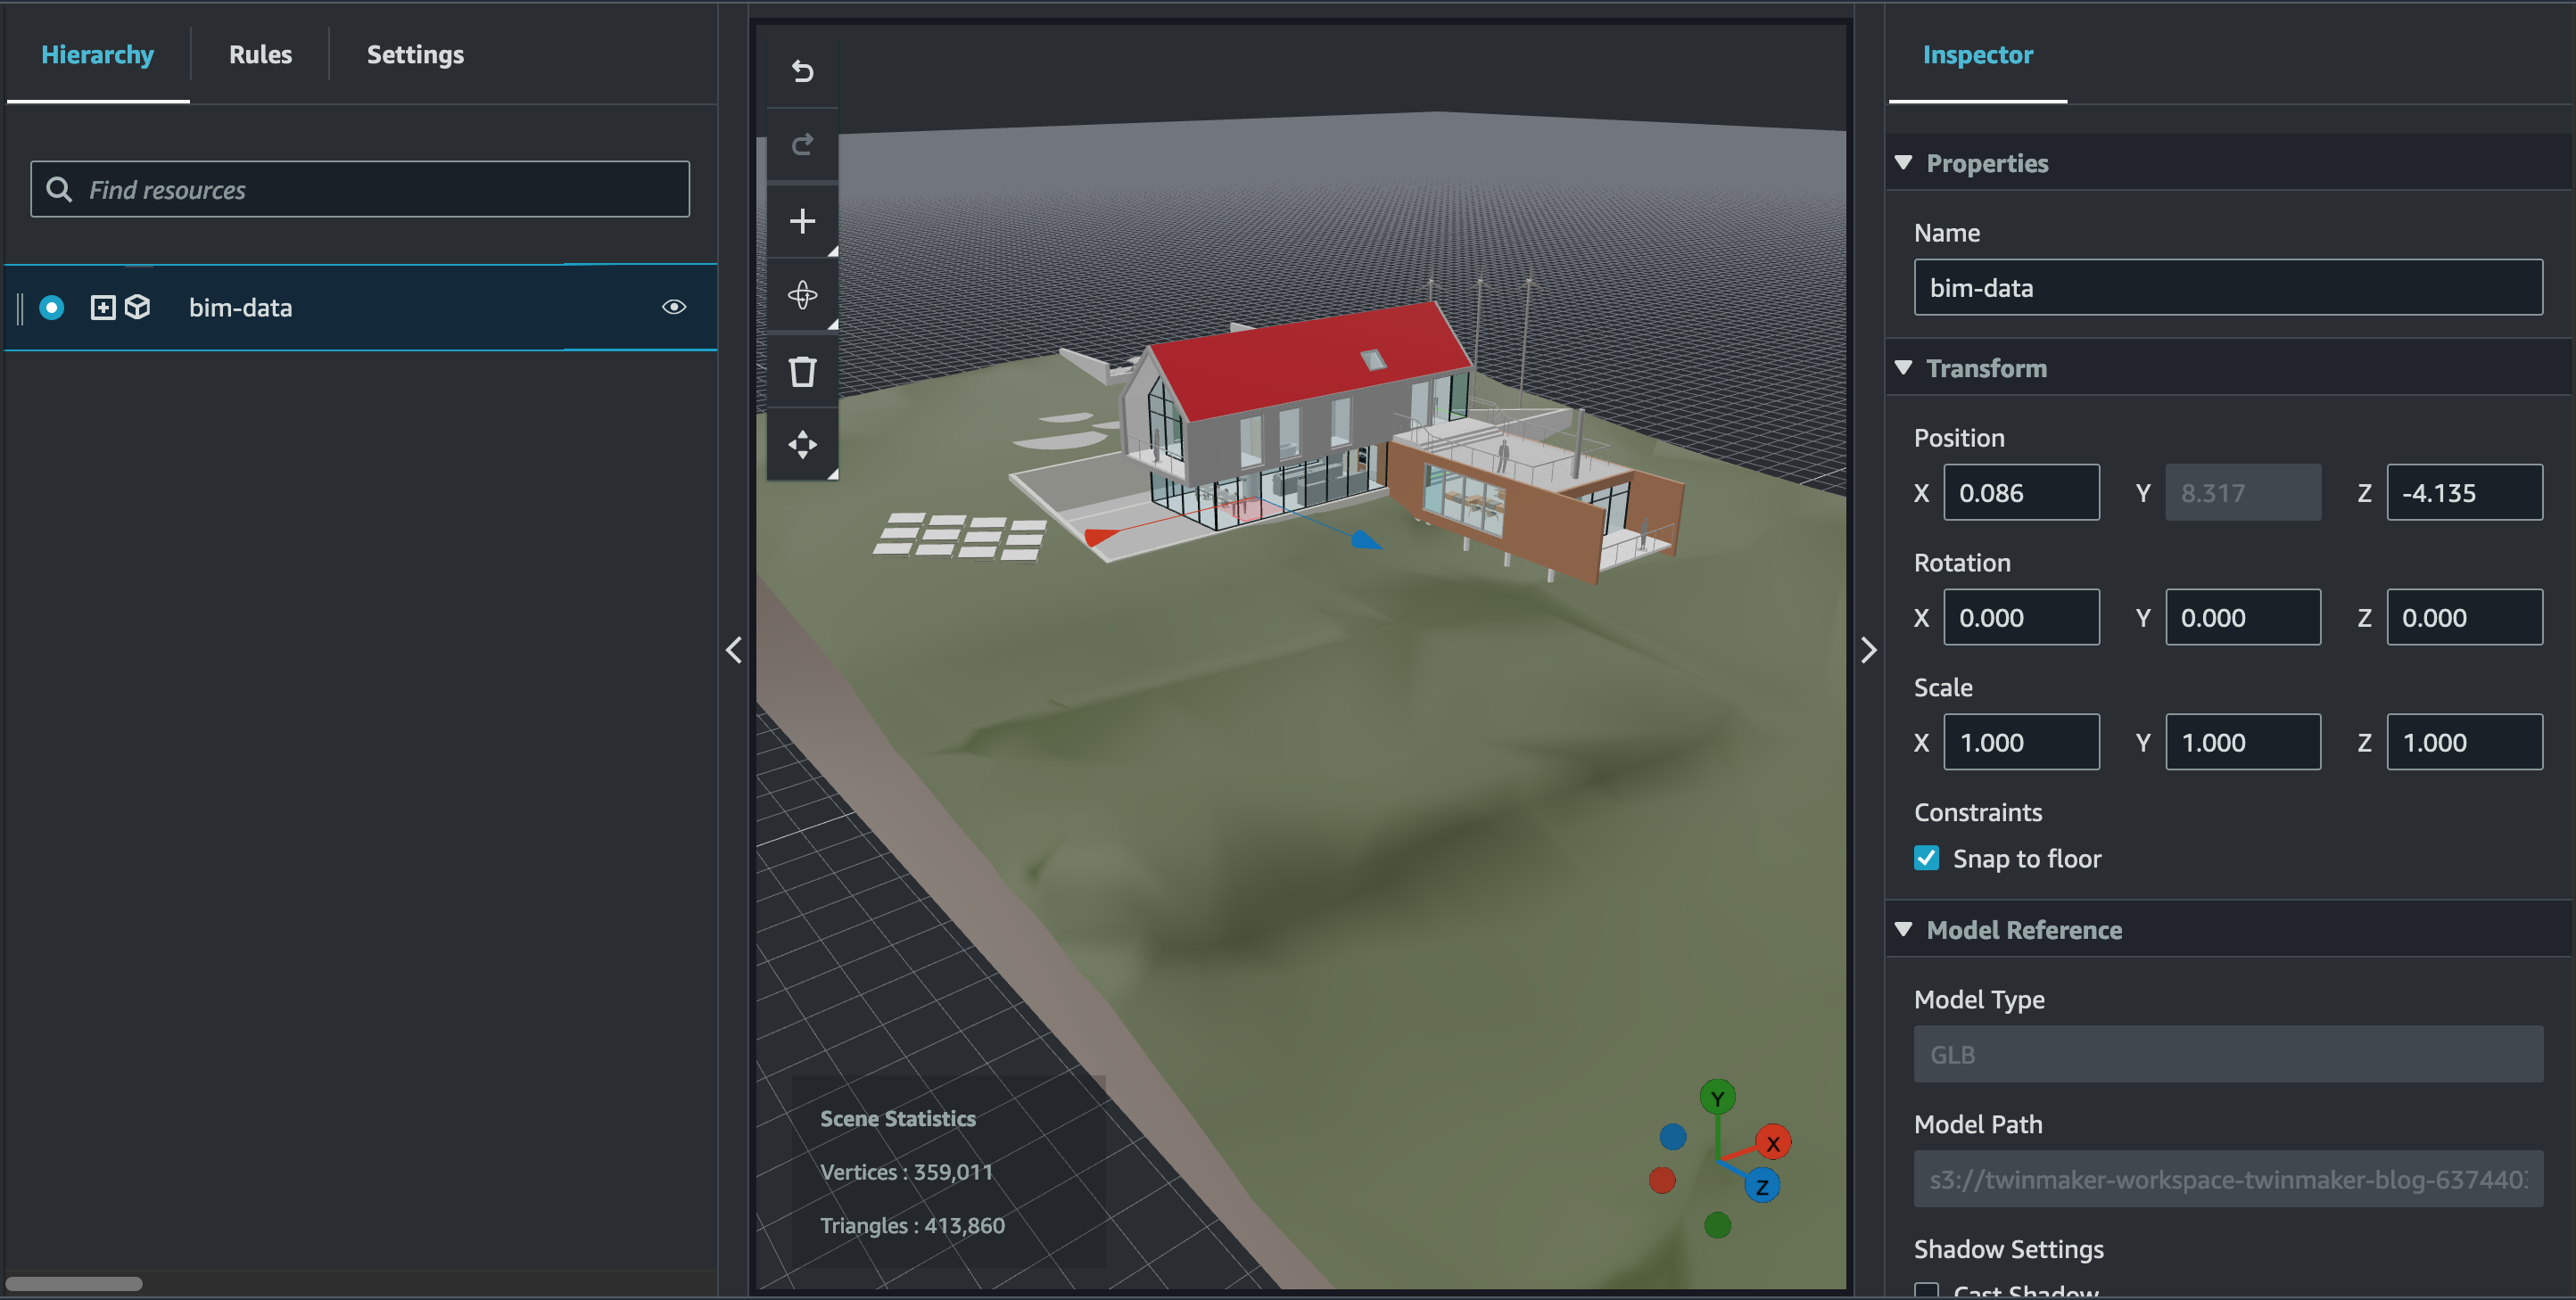Screen dimensions: 2576x1300
Task: Switch to the Rules tab
Action: click(x=259, y=53)
